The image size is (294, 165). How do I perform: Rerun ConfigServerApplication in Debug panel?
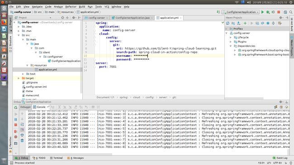(16, 108)
